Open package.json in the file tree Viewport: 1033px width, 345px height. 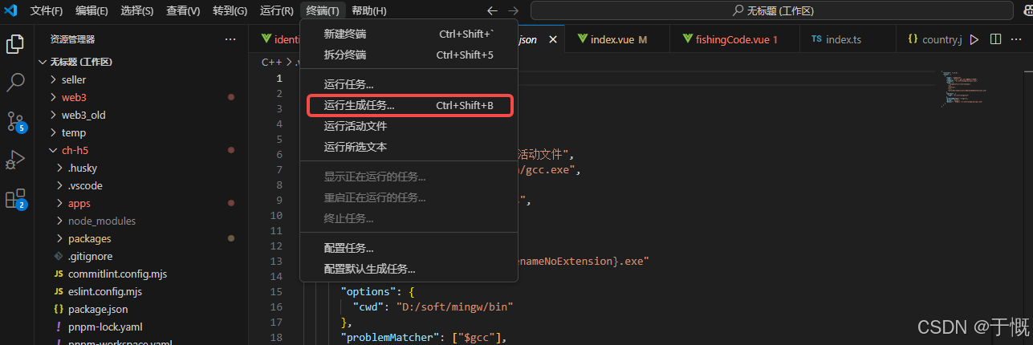pyautogui.click(x=97, y=309)
